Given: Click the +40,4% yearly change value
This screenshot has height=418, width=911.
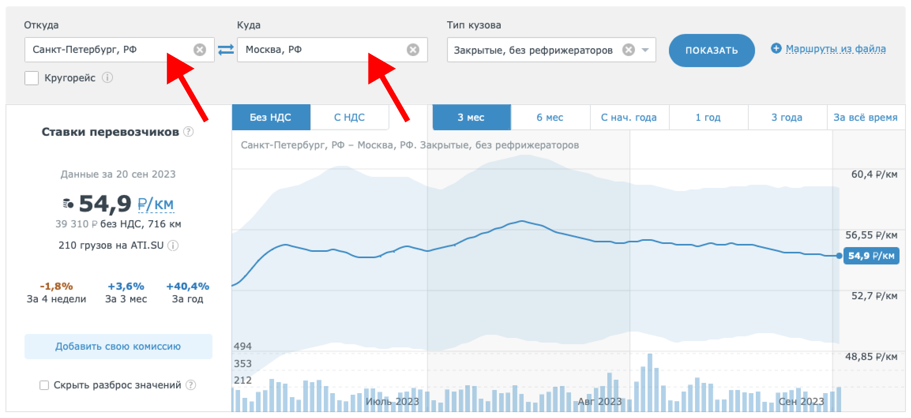Looking at the screenshot, I should pyautogui.click(x=188, y=286).
